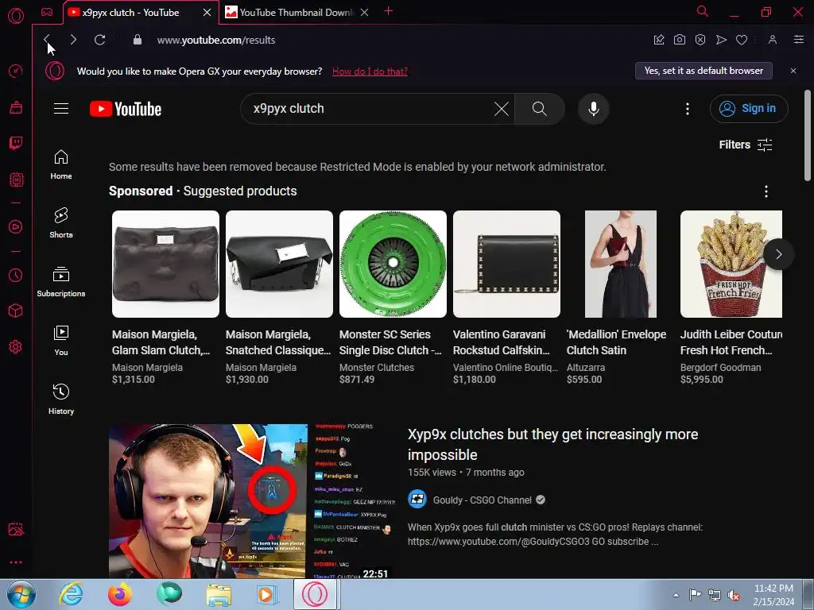Image resolution: width=814 pixels, height=610 pixels.
Task: Add page to bookmarks heart icon
Action: [x=742, y=40]
